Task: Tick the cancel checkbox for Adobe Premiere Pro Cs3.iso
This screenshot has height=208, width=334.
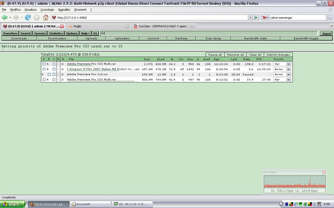Action: (x=54, y=74)
